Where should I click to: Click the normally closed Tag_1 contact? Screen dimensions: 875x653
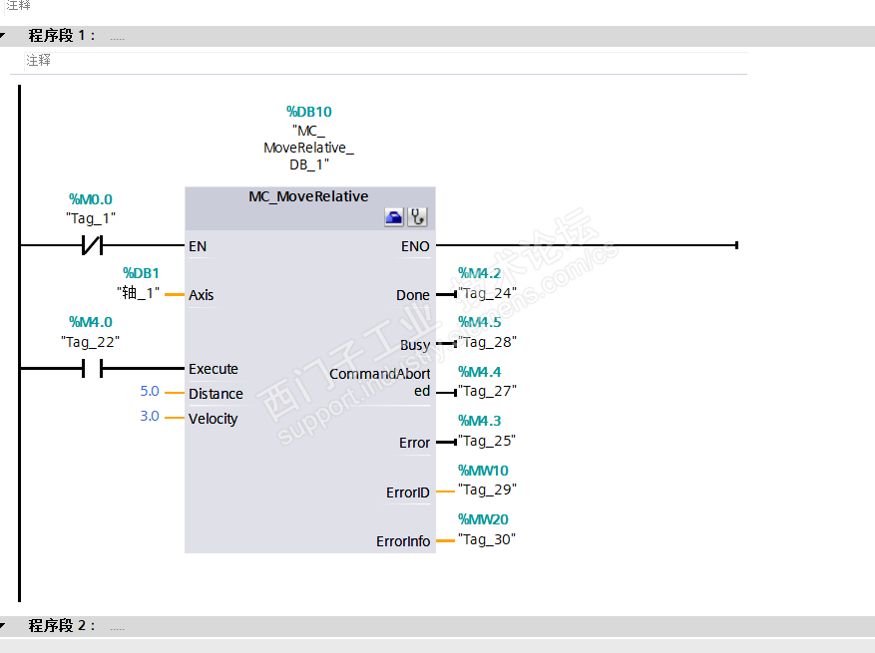(x=92, y=245)
